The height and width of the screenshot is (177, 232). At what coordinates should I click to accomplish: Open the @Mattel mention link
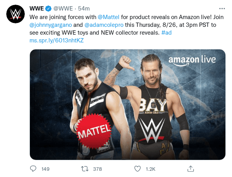pos(109,17)
